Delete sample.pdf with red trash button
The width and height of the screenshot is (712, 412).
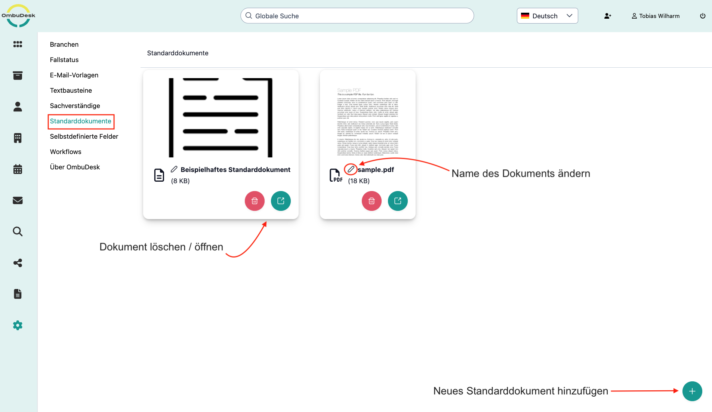[x=372, y=201]
